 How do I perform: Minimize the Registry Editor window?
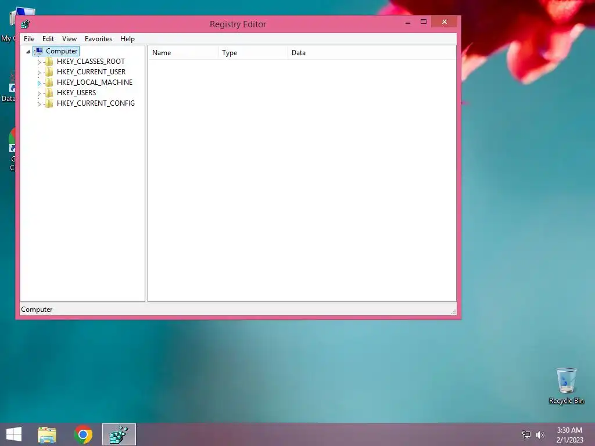pos(408,23)
